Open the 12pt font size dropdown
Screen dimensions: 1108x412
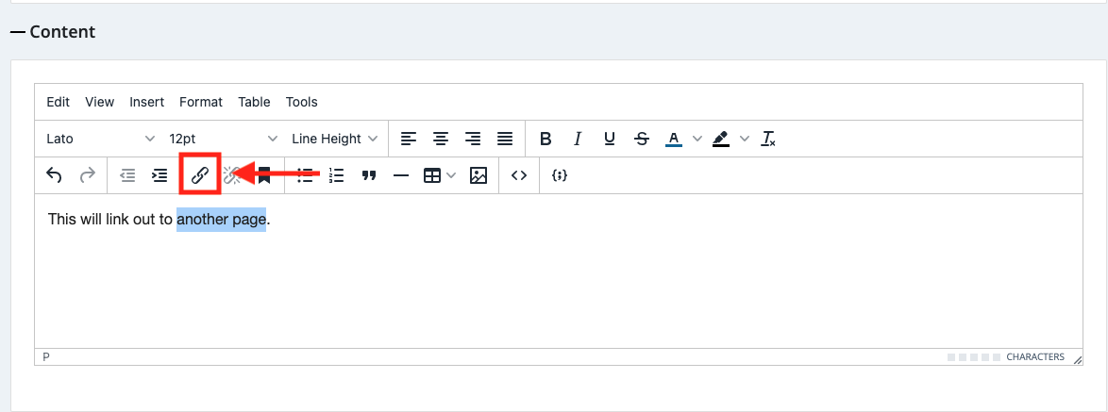(223, 139)
